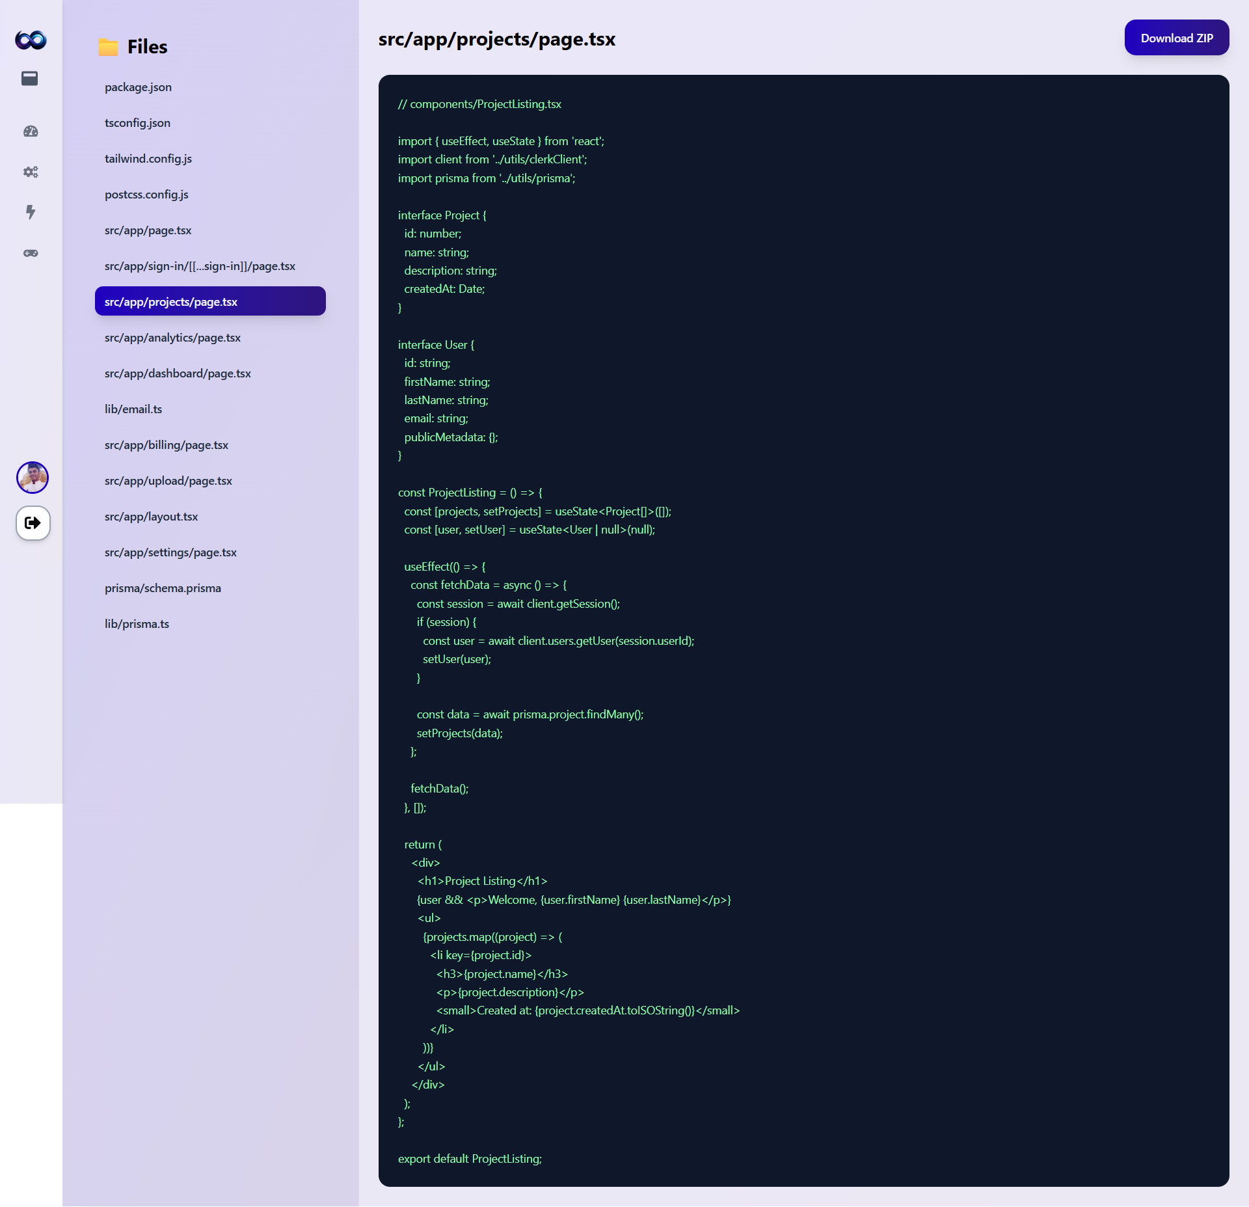Open package.json in file list
This screenshot has width=1249, height=1207.
click(138, 87)
